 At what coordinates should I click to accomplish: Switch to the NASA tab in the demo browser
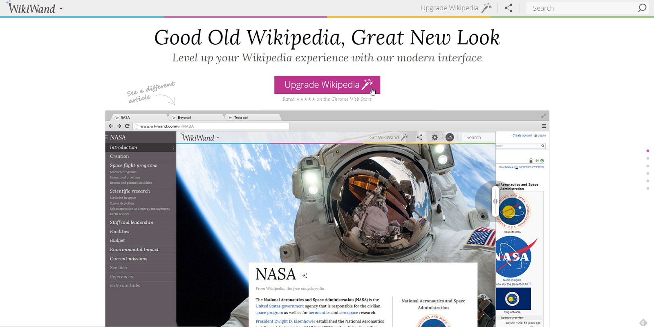tap(139, 117)
